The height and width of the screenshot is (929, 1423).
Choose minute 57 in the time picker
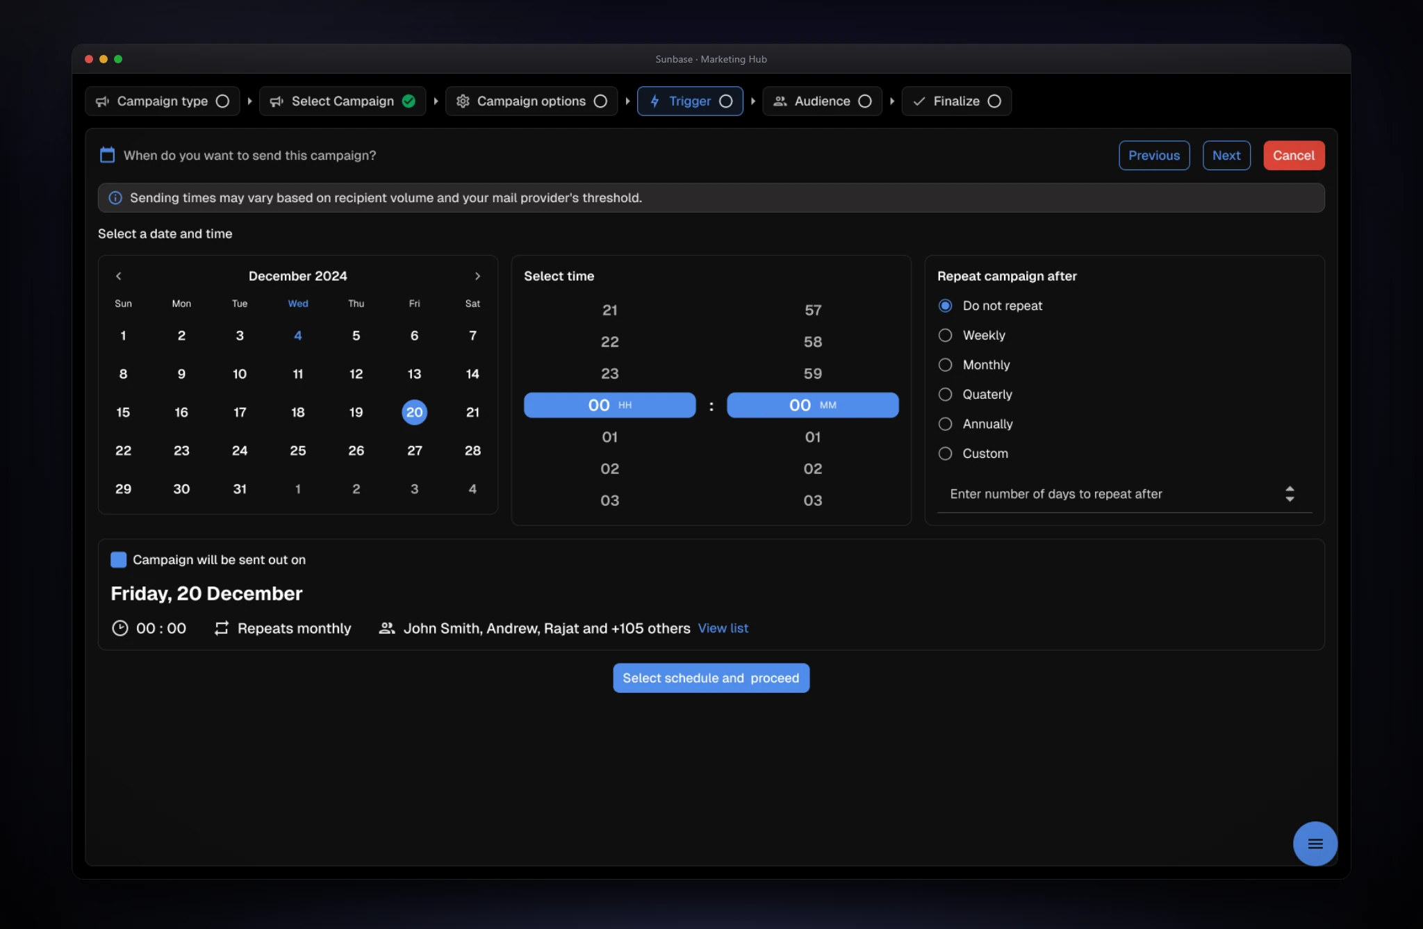pyautogui.click(x=812, y=311)
